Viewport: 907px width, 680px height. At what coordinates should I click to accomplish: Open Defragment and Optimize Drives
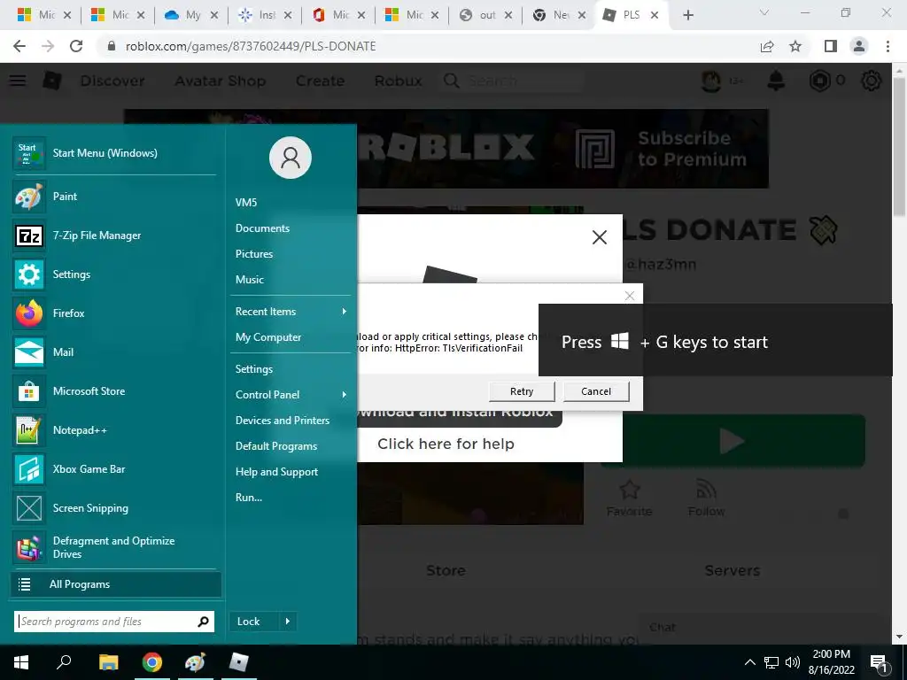click(114, 547)
